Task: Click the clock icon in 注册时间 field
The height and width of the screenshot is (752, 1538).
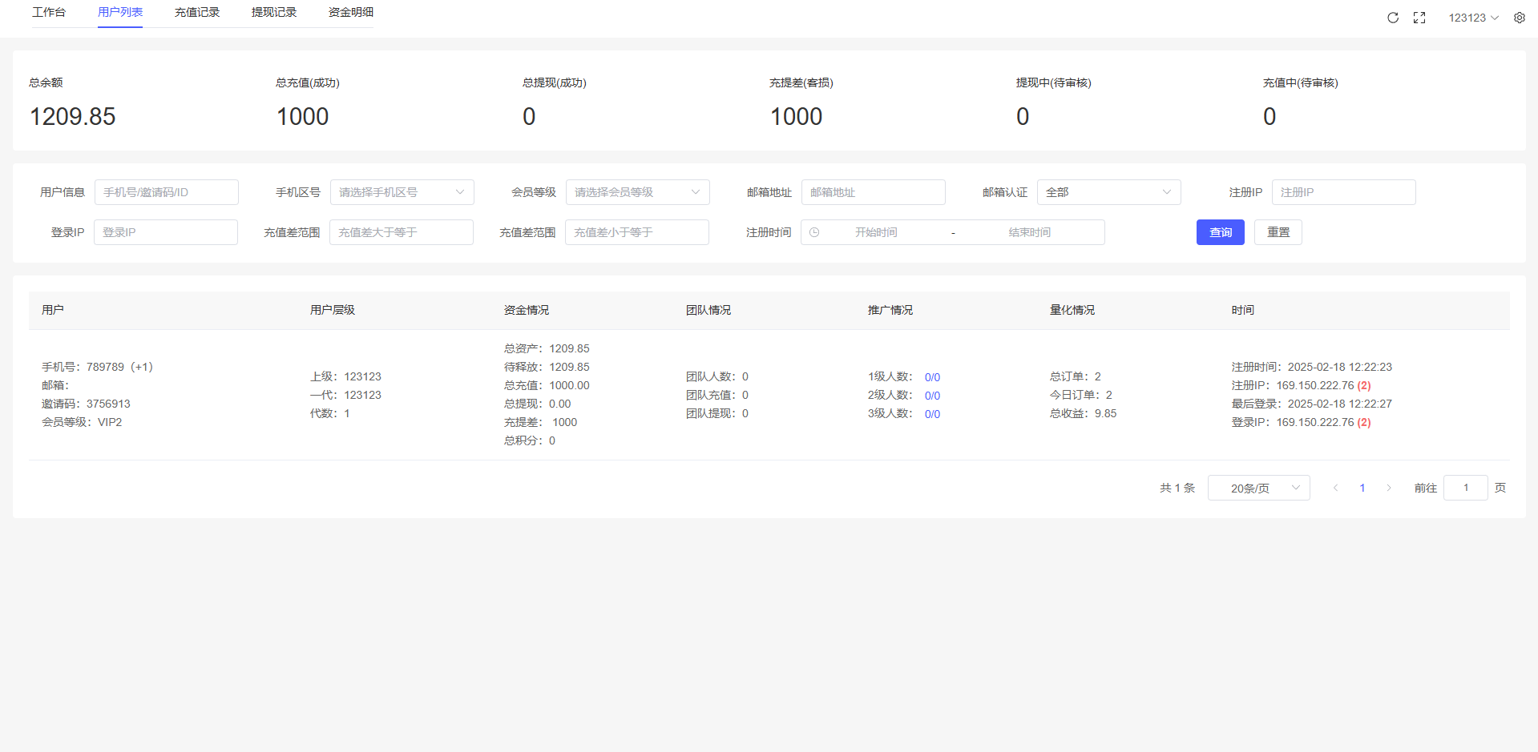Action: coord(815,232)
